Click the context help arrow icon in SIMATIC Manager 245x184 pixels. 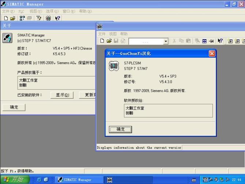tap(57, 18)
